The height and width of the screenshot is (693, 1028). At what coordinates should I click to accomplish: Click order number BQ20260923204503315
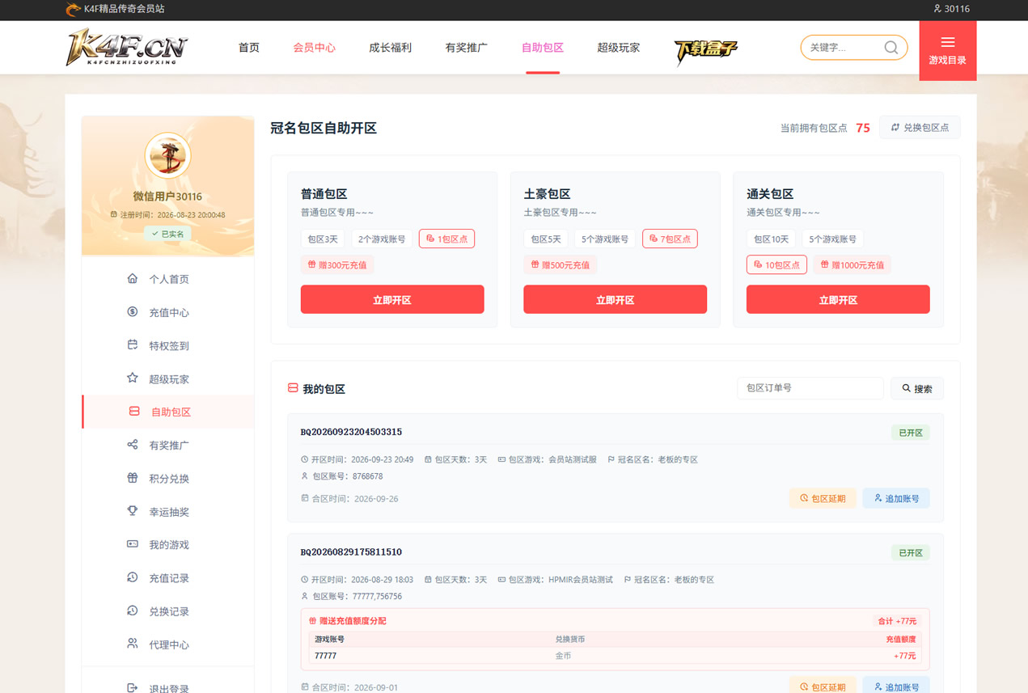click(351, 432)
